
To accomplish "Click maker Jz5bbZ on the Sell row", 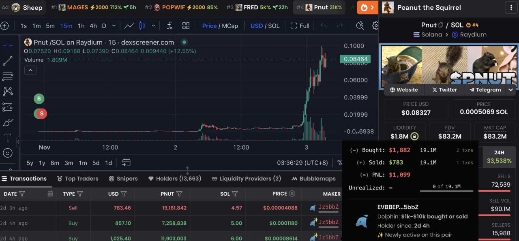I will 328,207.
